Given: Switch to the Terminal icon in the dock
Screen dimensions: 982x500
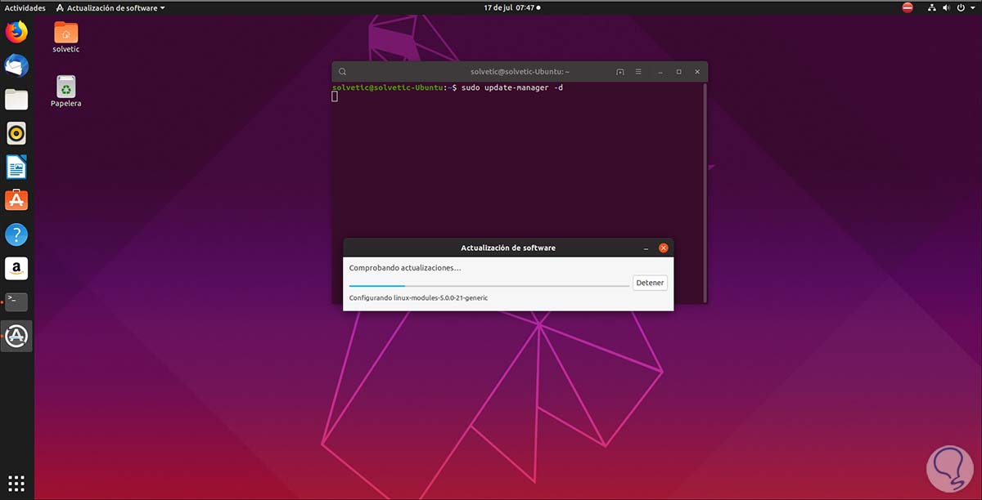Looking at the screenshot, I should tap(16, 301).
